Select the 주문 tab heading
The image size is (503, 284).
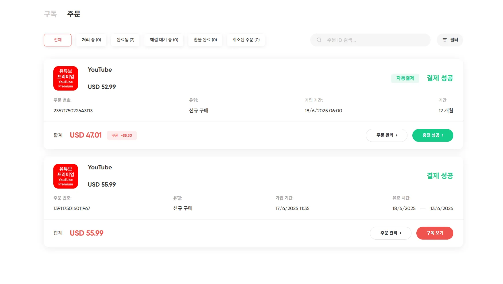pyautogui.click(x=74, y=14)
